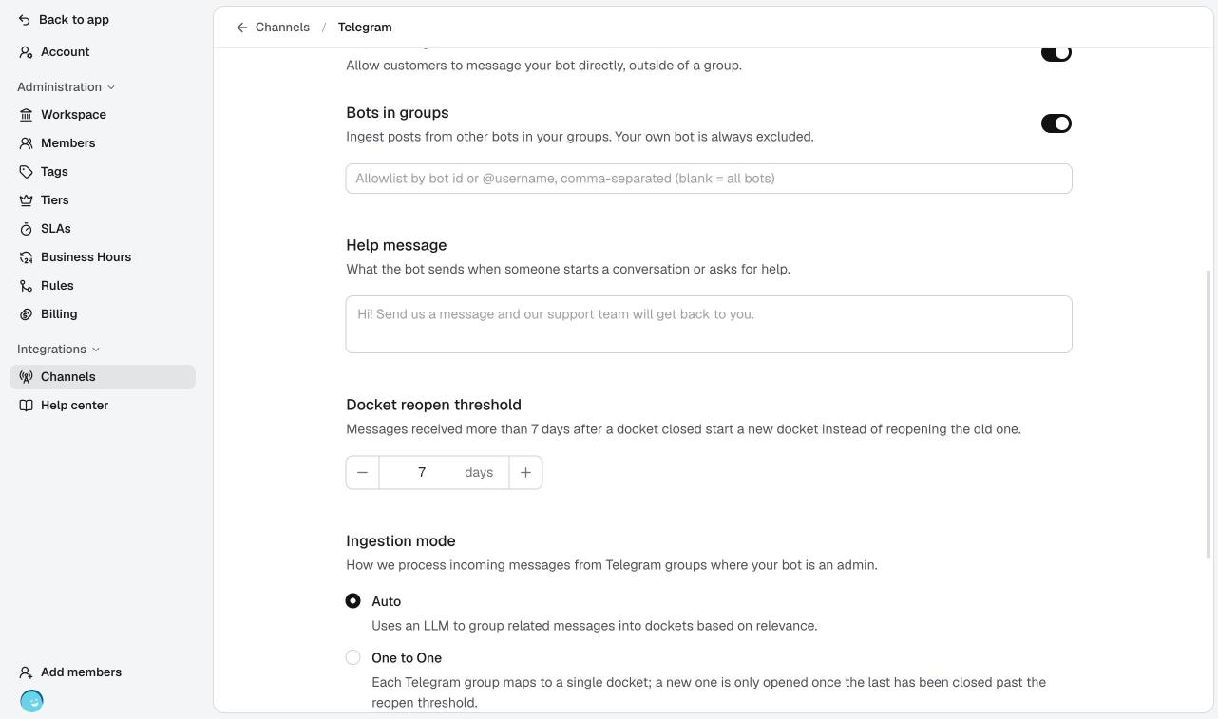
Task: Click the Channels broadcast icon
Action: click(x=27, y=377)
